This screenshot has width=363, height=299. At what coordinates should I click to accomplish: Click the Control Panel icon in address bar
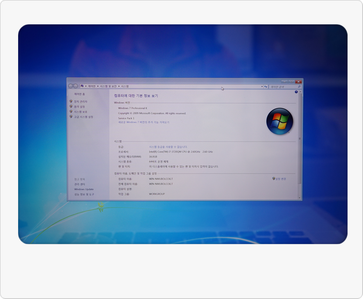82,86
